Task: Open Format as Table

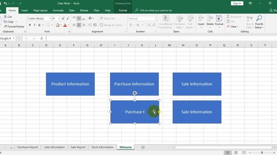Action: [180, 22]
